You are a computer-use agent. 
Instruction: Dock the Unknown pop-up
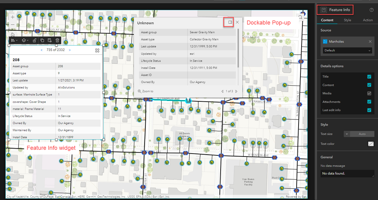pyautogui.click(x=230, y=22)
